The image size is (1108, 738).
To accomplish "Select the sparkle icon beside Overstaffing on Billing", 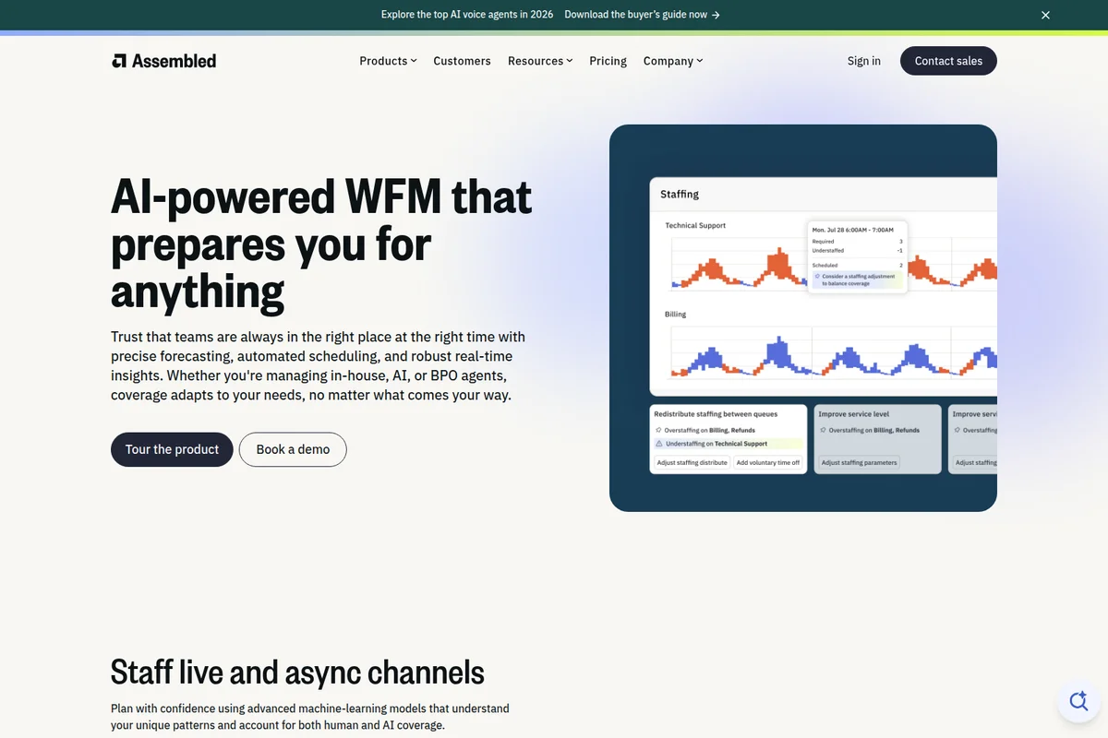I will coord(658,430).
